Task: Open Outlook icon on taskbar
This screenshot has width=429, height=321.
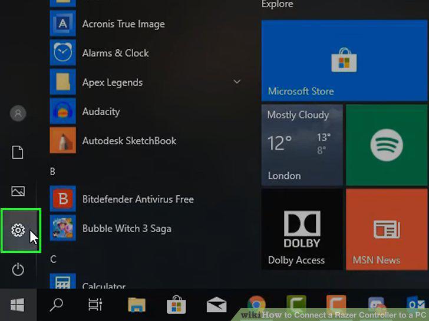Action: click(416, 305)
